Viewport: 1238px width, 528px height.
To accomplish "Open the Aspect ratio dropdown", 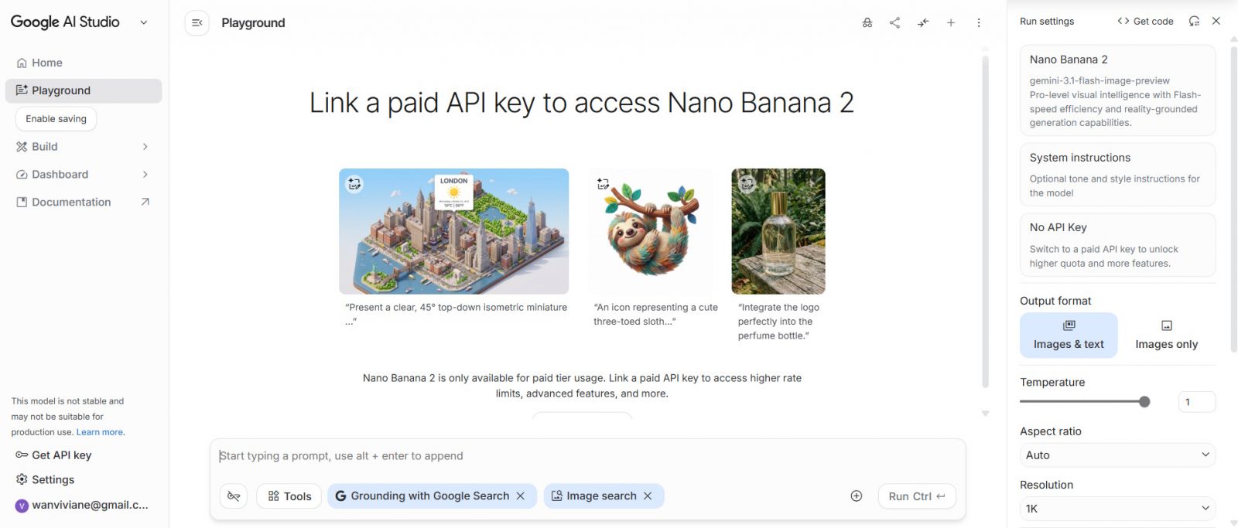I will (x=1117, y=455).
